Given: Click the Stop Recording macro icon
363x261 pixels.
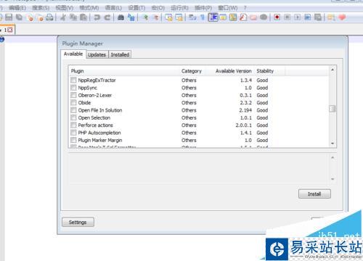Looking at the screenshot, I should (287, 17).
